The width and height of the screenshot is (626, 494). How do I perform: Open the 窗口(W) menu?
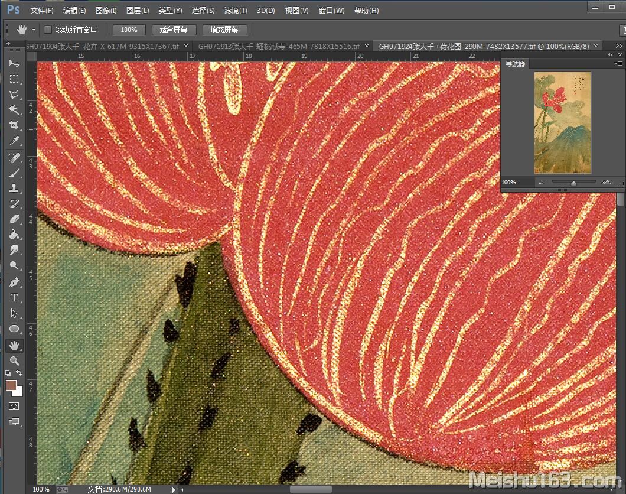pos(331,11)
